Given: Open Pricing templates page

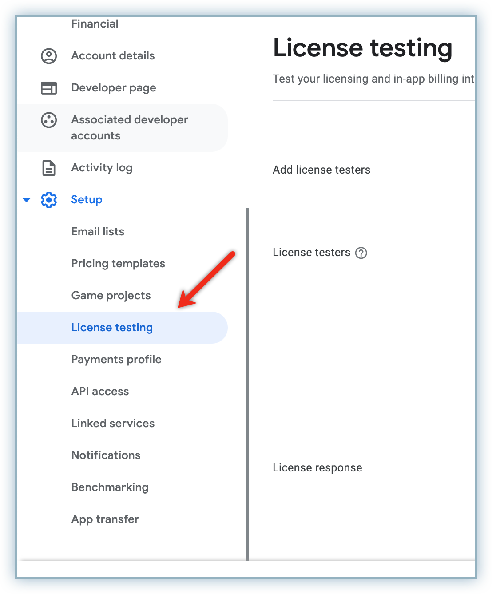Looking at the screenshot, I should [118, 264].
